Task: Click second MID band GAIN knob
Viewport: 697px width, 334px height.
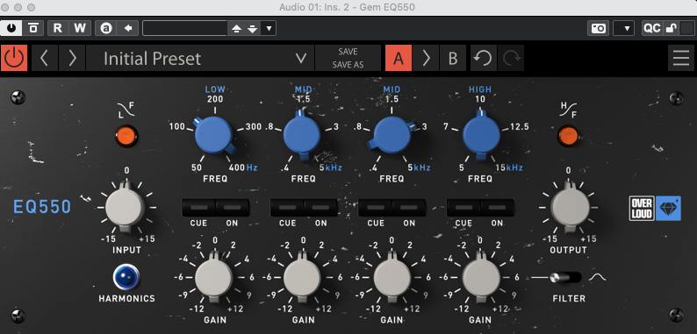Action: click(392, 278)
